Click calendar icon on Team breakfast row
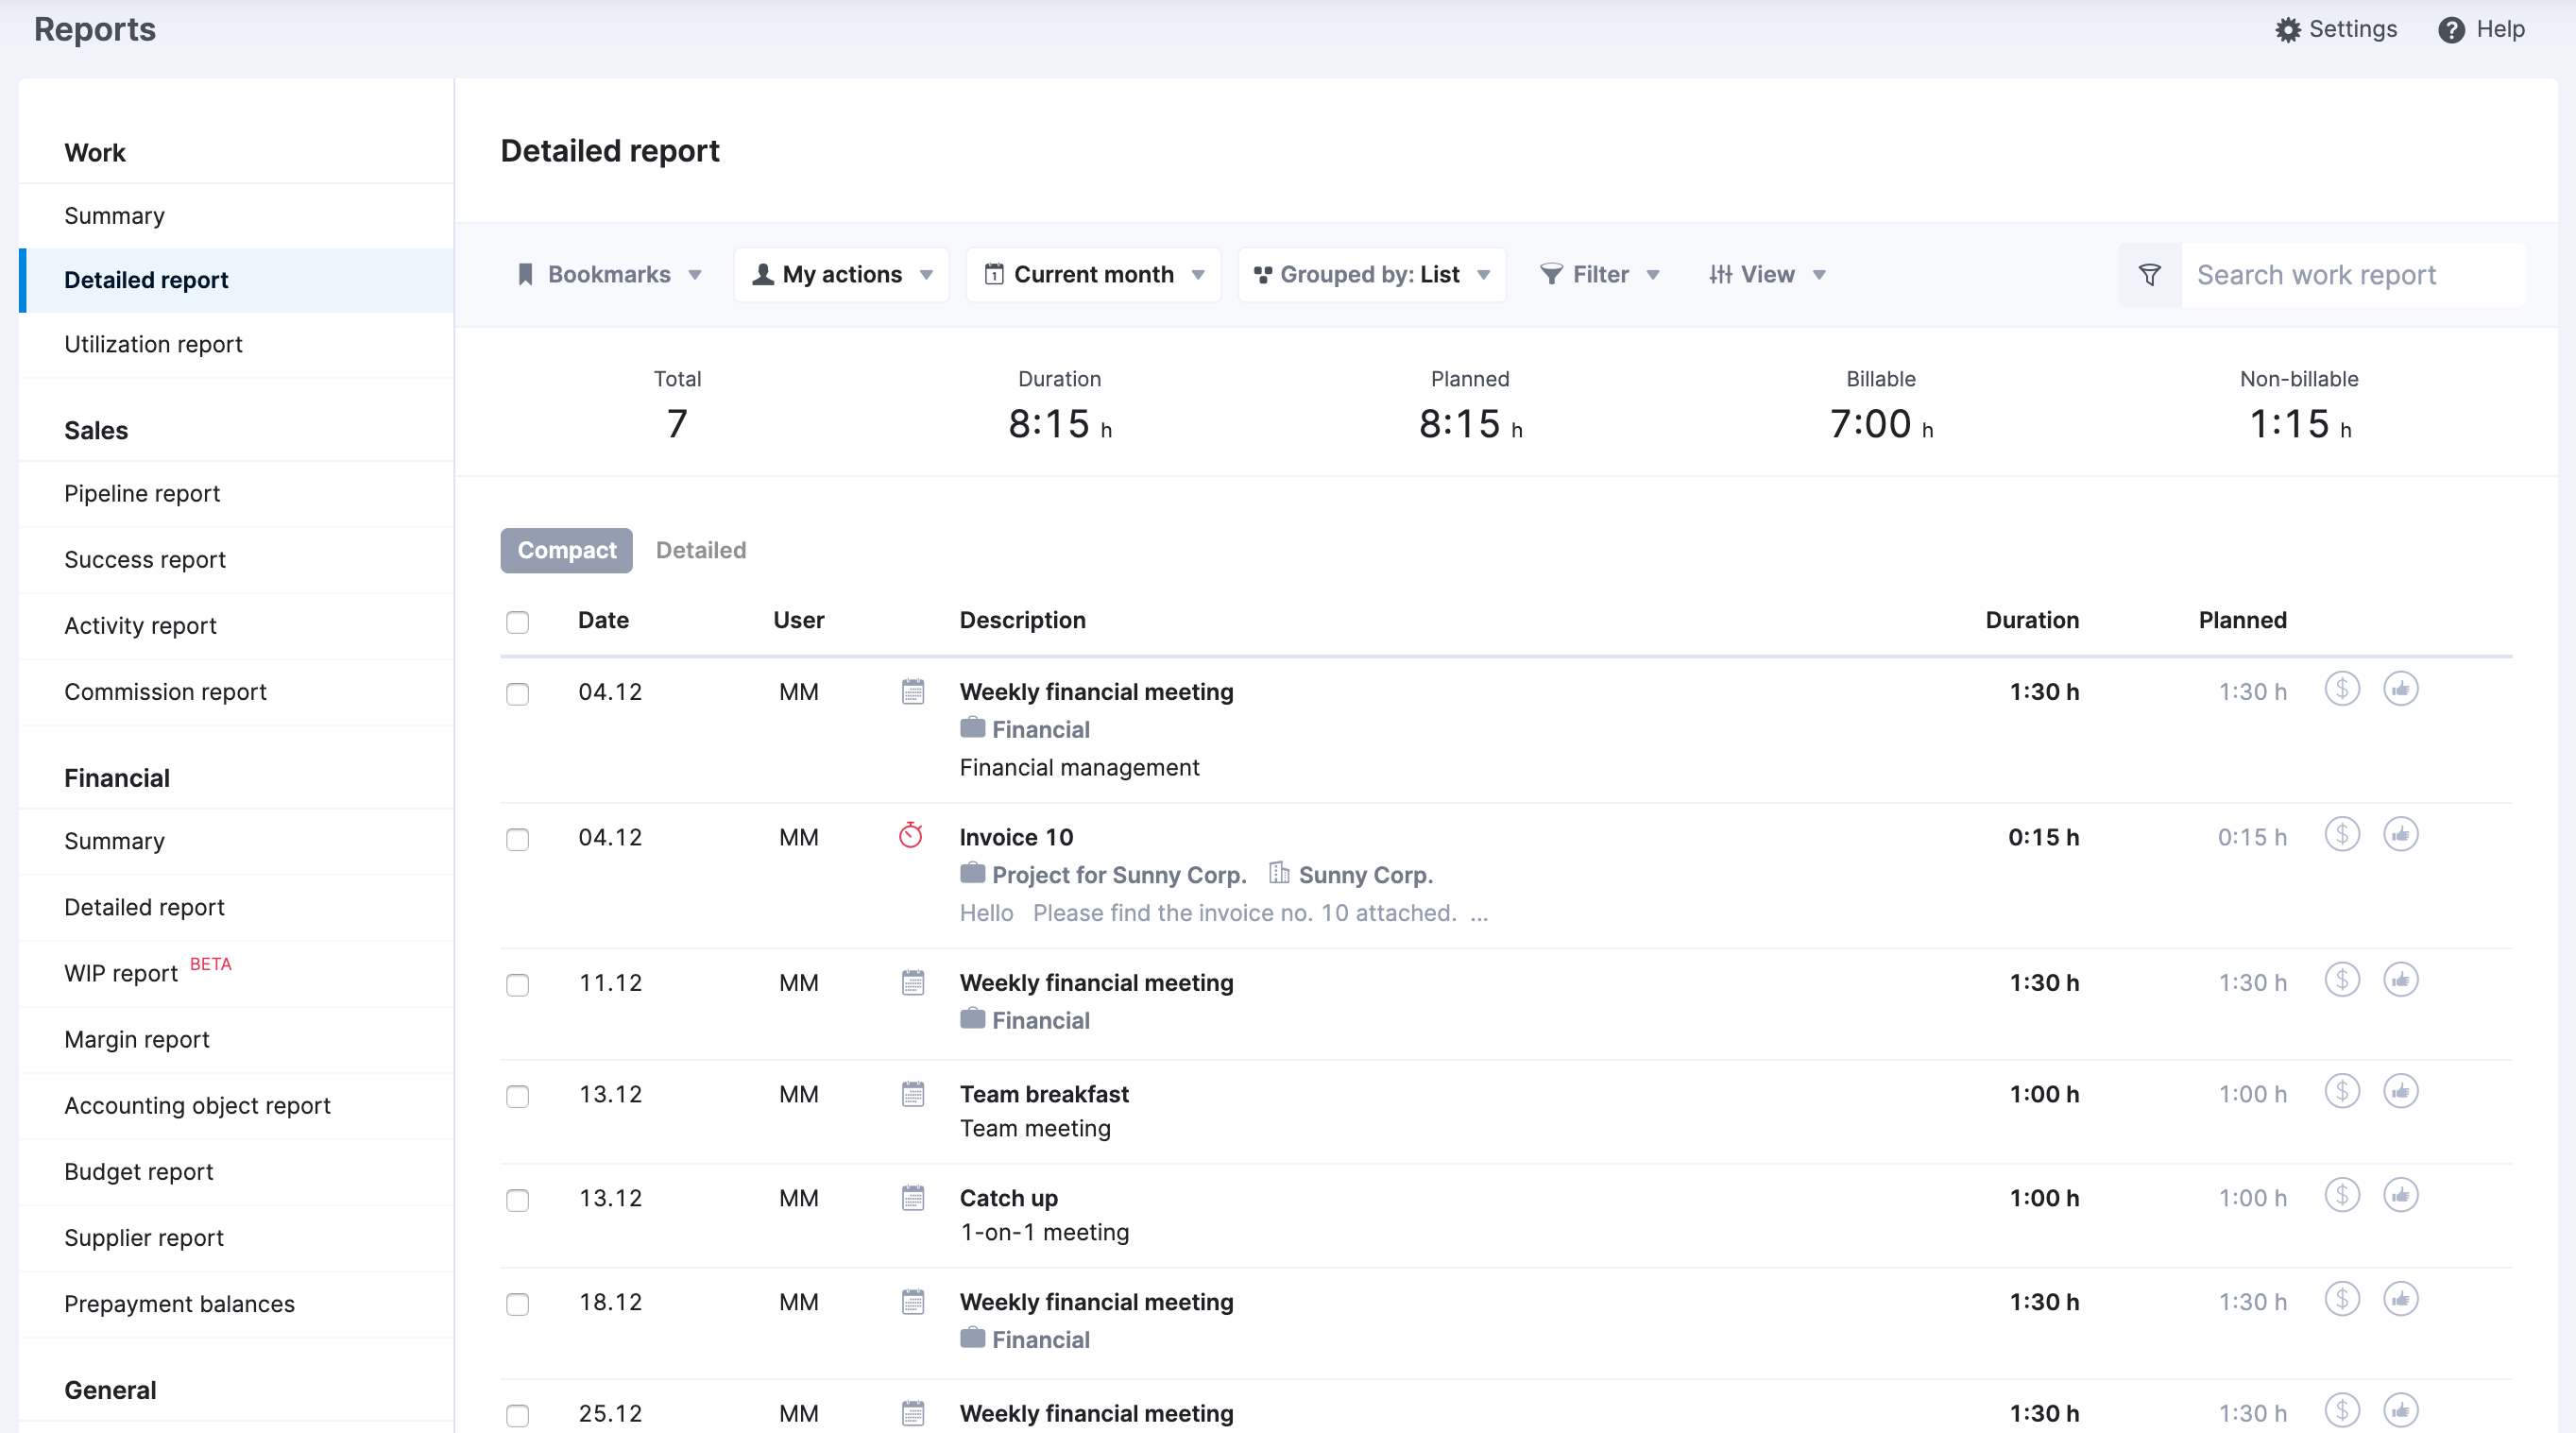Screen dimensions: 2576x1433 coord(912,1094)
